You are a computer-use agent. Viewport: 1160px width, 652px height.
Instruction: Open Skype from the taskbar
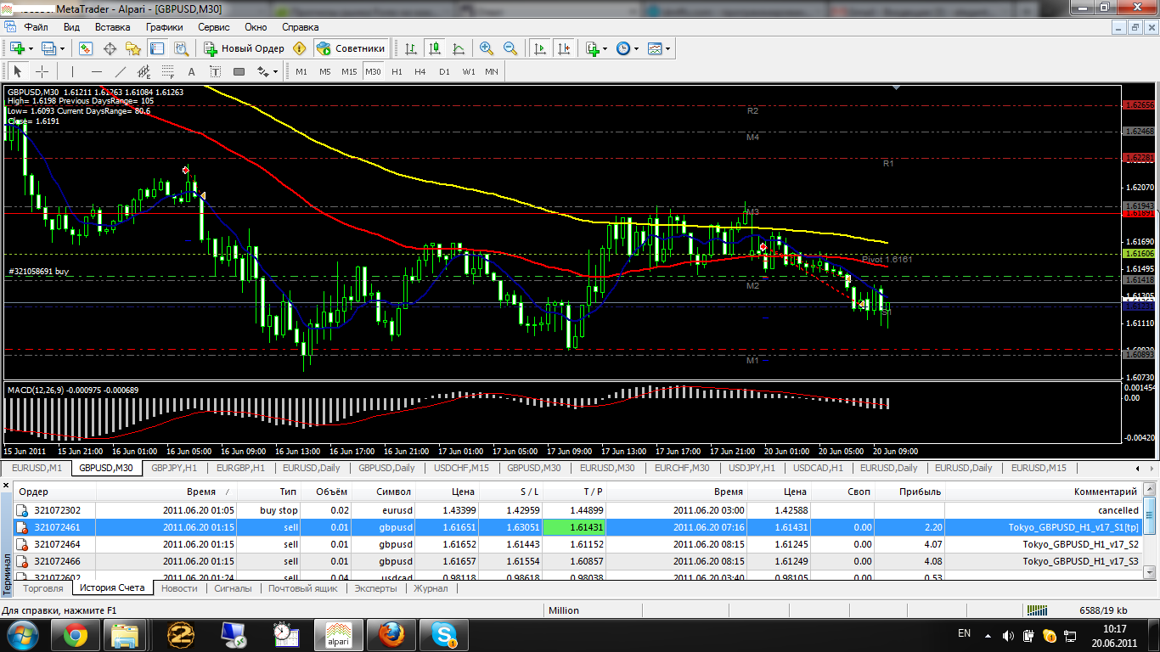pyautogui.click(x=444, y=634)
